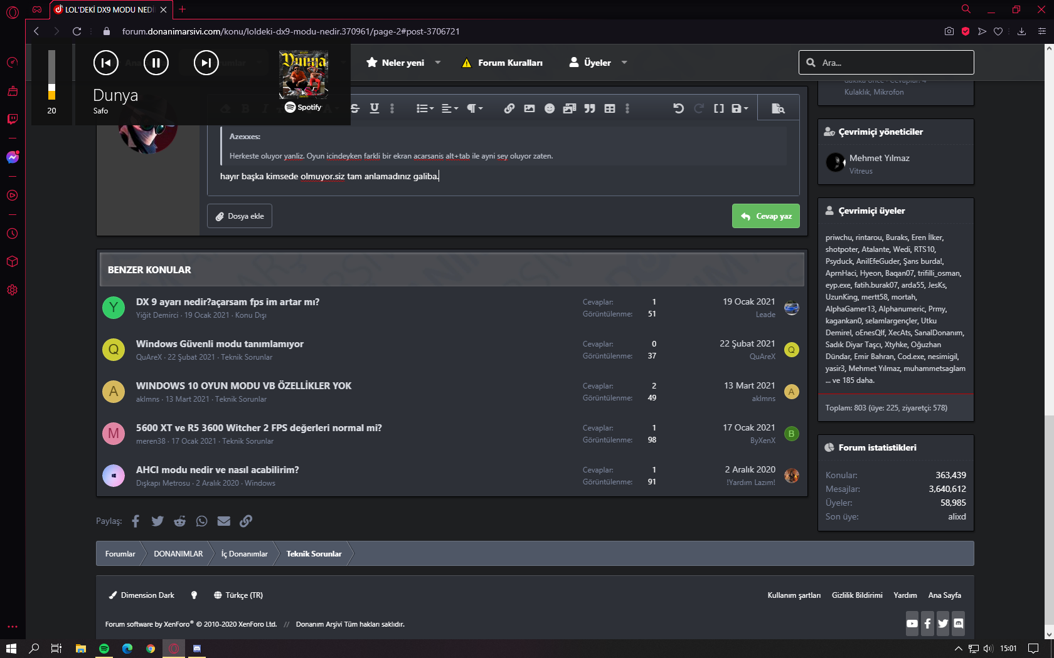Click the Dosya ekle attachment button
Screen dimensions: 1054x658
tap(240, 216)
